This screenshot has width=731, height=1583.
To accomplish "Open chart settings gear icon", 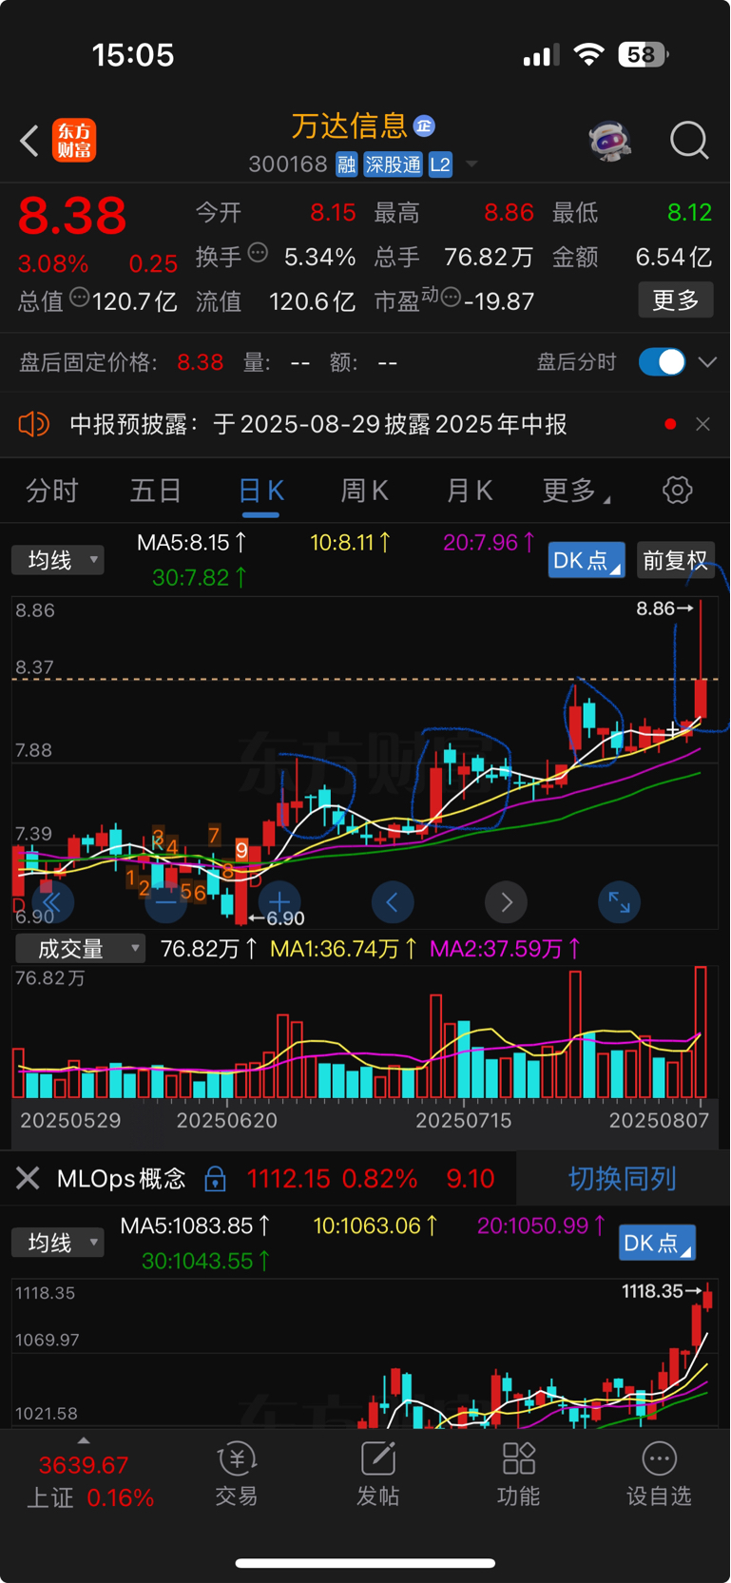I will pyautogui.click(x=677, y=491).
